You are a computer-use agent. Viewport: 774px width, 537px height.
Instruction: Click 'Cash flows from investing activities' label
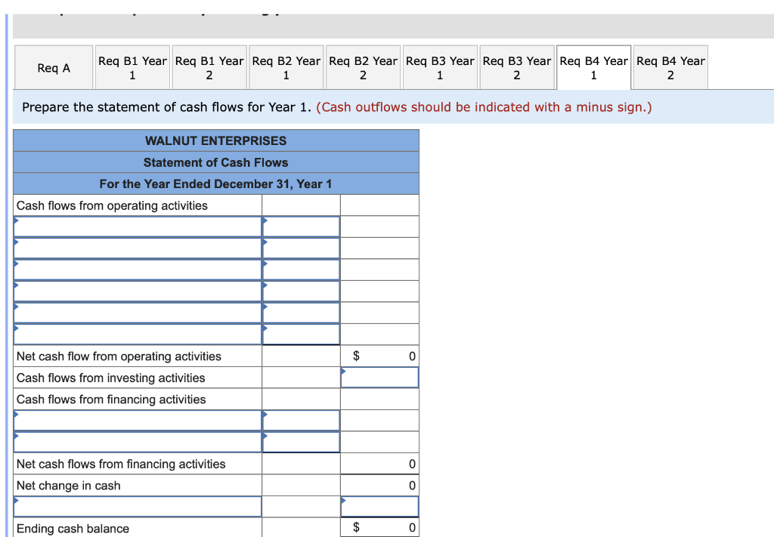(x=110, y=378)
